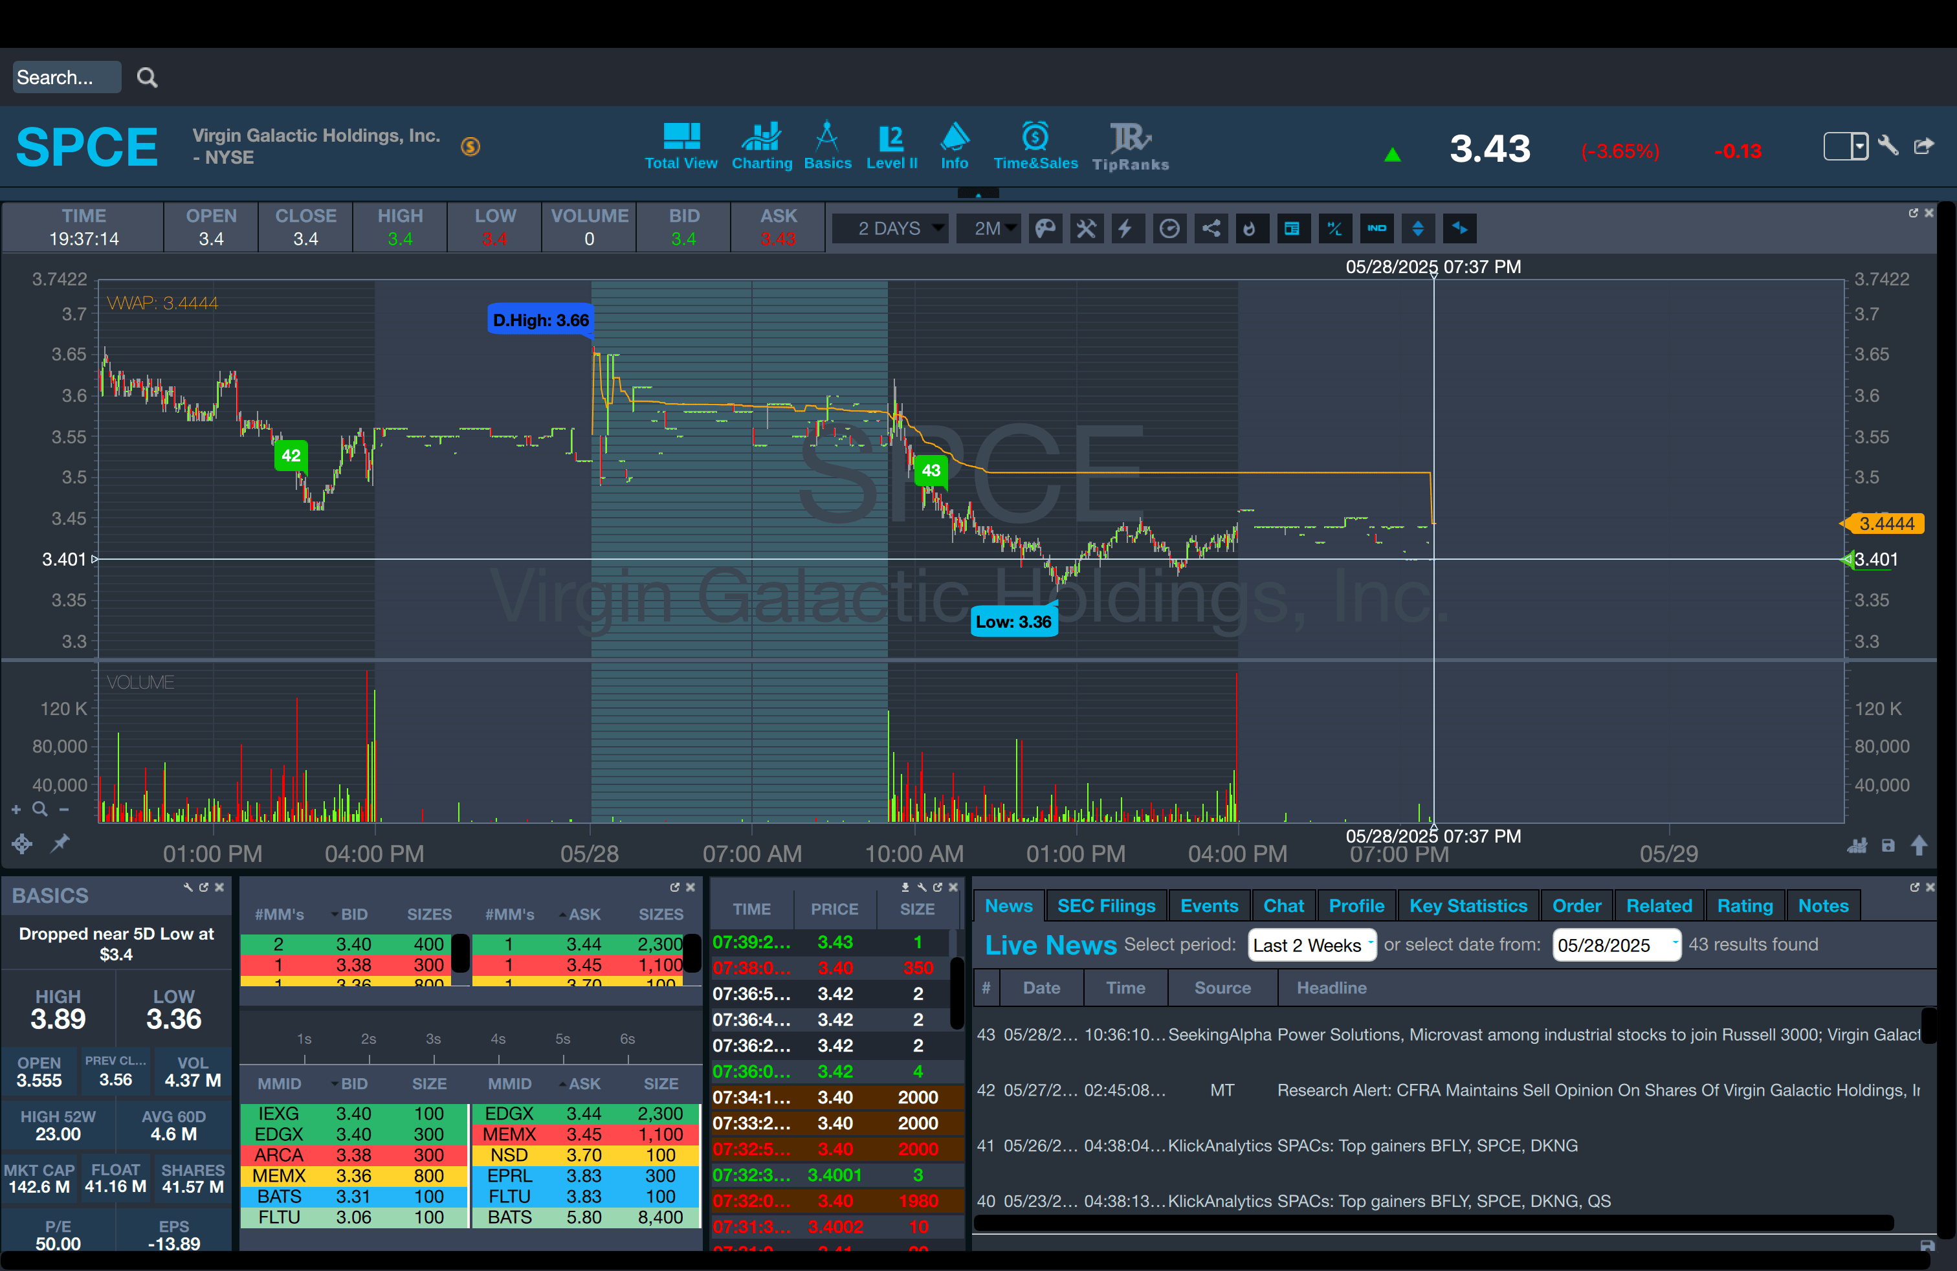The width and height of the screenshot is (1957, 1271).
Task: Open Time&Sales from the header
Action: coord(1034,146)
